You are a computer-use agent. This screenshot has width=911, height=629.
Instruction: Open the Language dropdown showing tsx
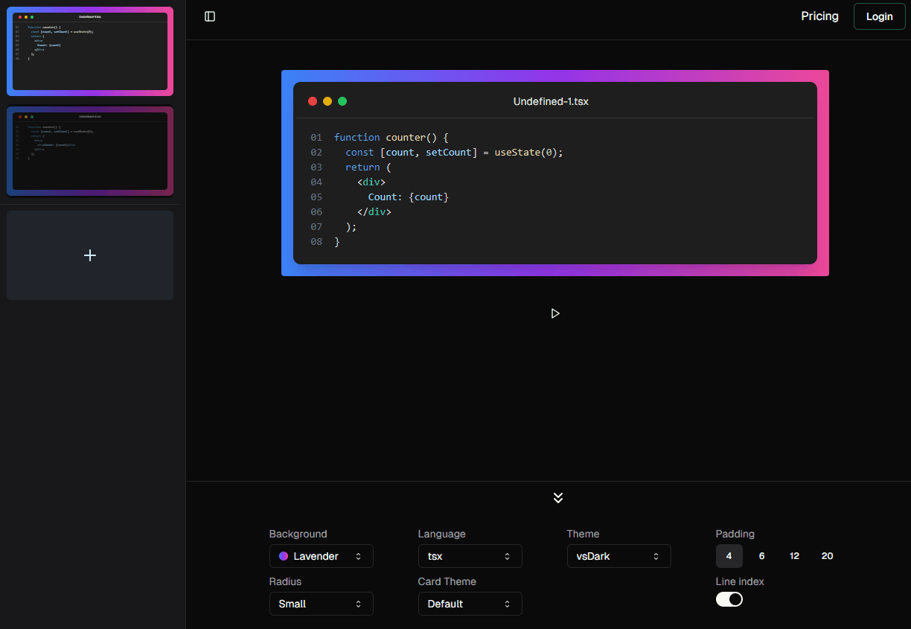(x=470, y=556)
